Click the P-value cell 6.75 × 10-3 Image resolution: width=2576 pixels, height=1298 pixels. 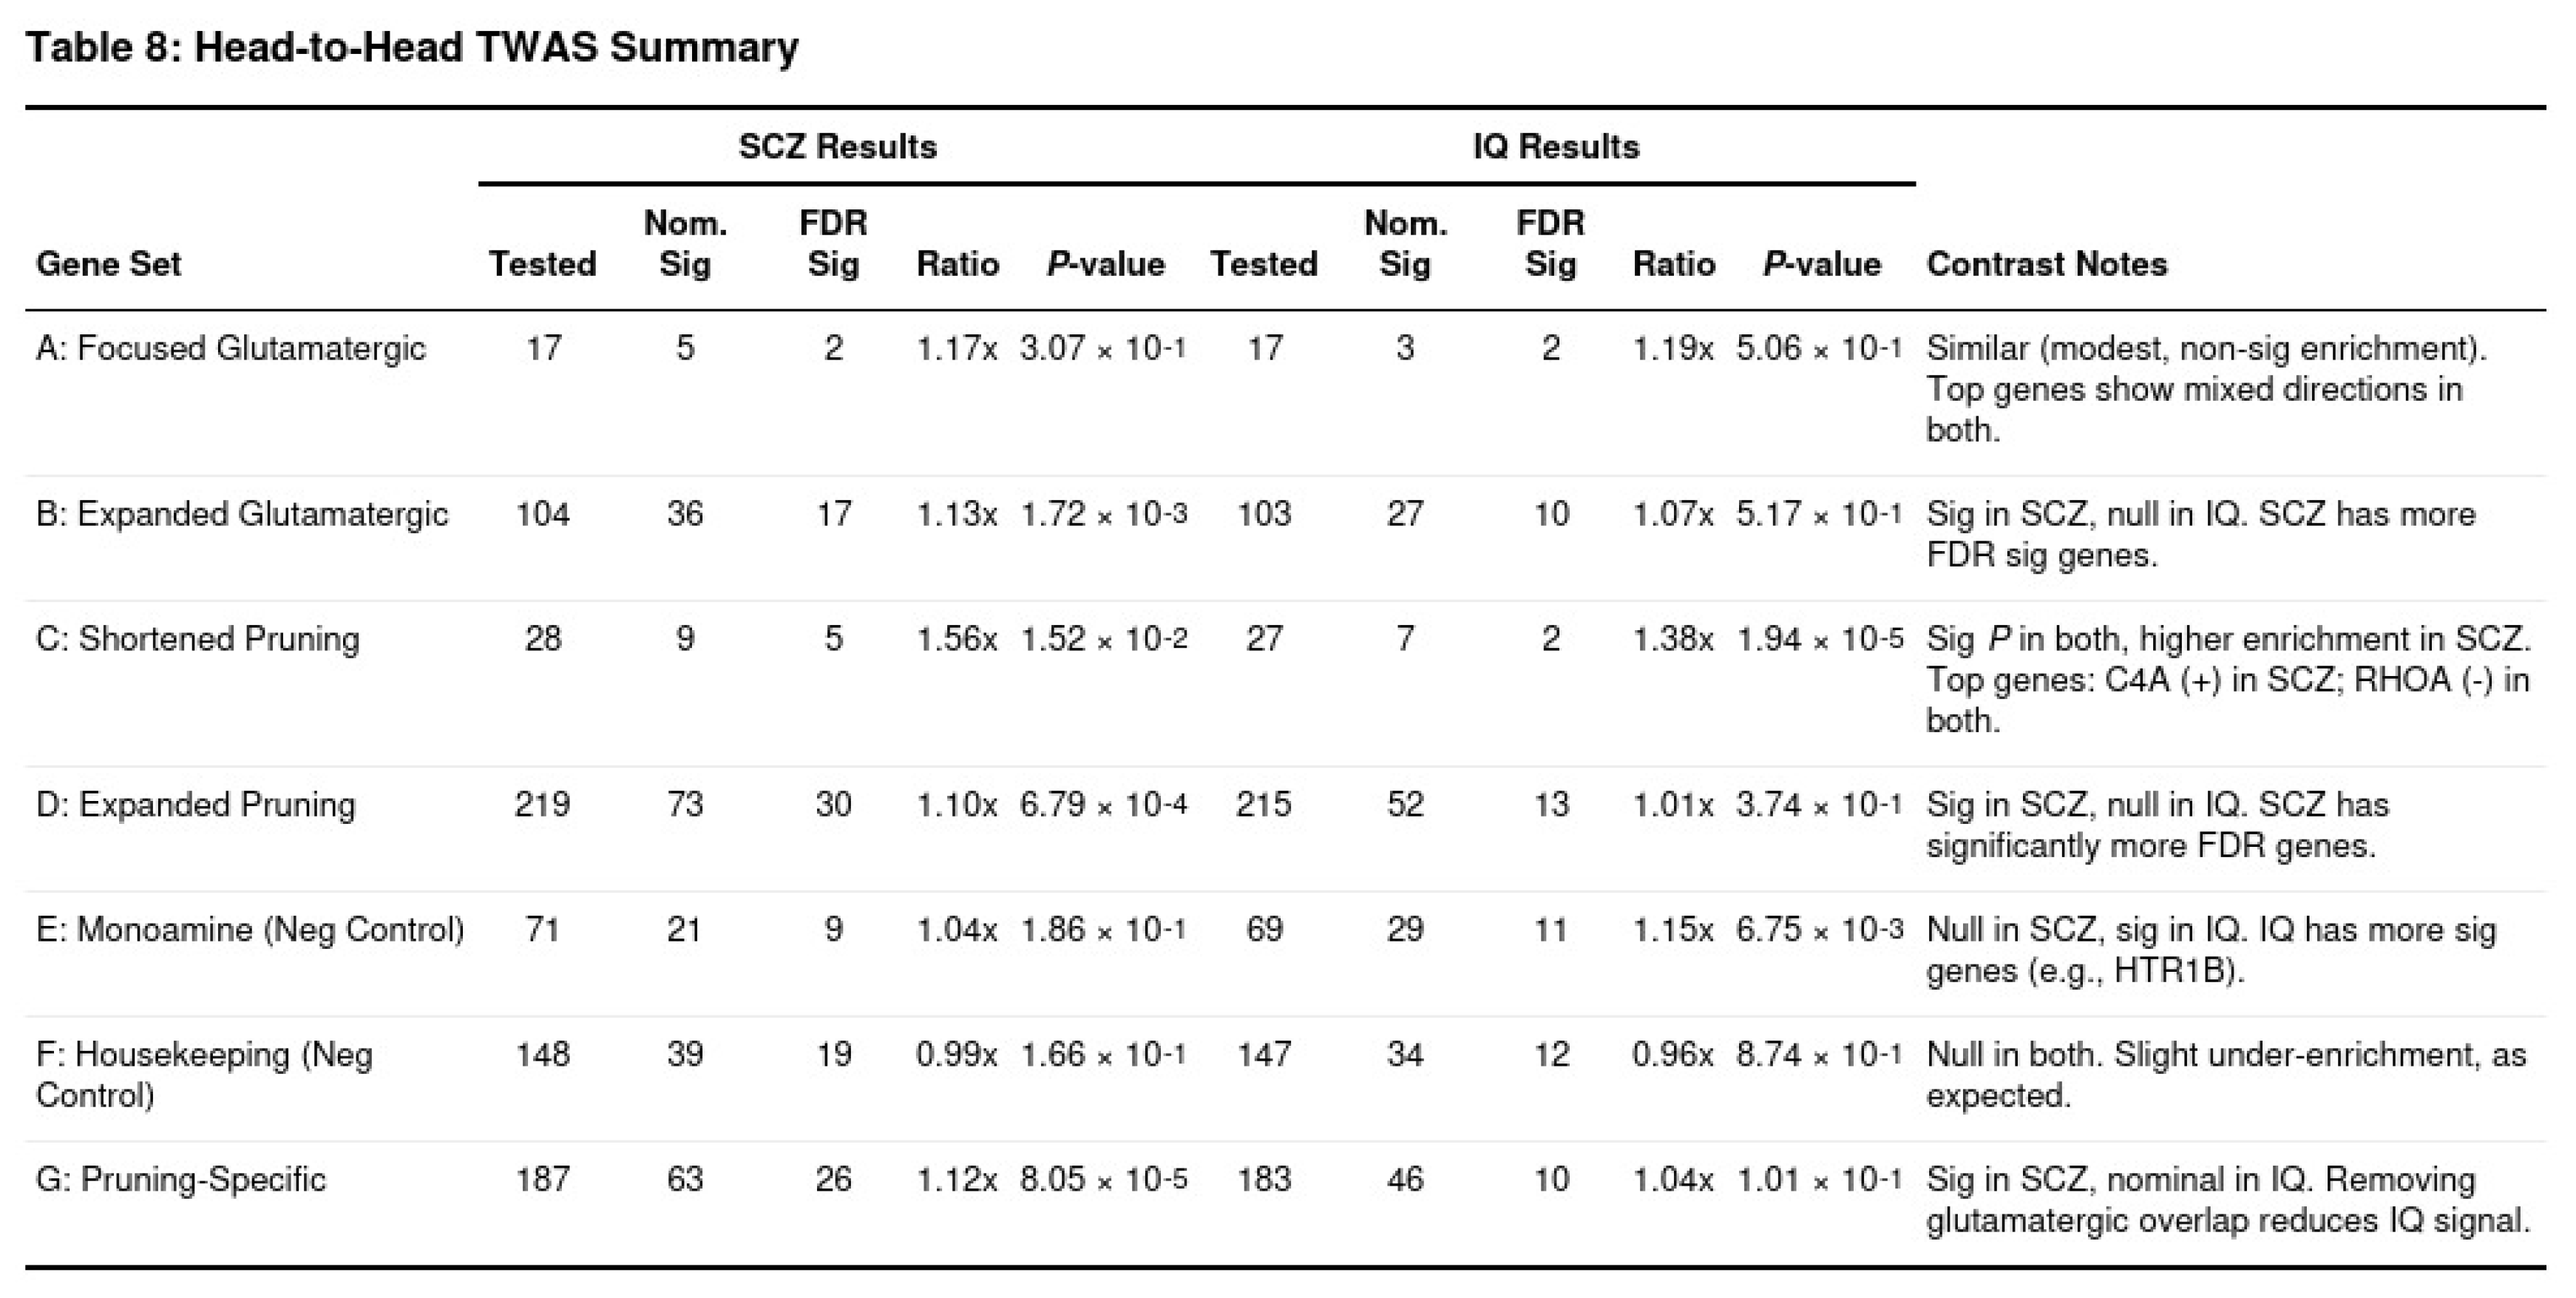[1819, 930]
